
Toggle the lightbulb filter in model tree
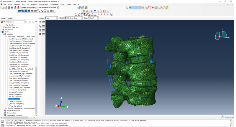point(36,22)
